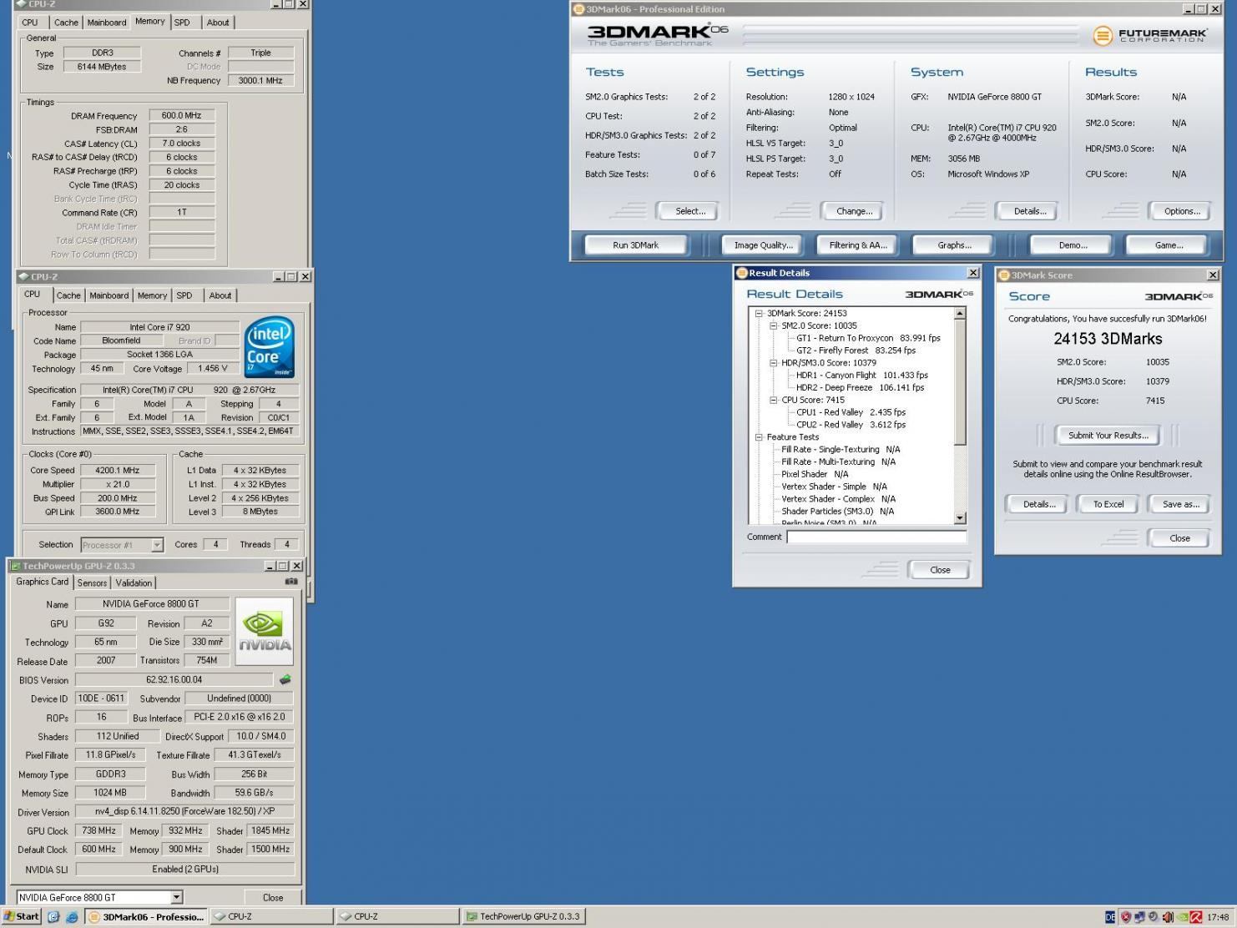
Task: Open the Start menu
Action: point(21,916)
